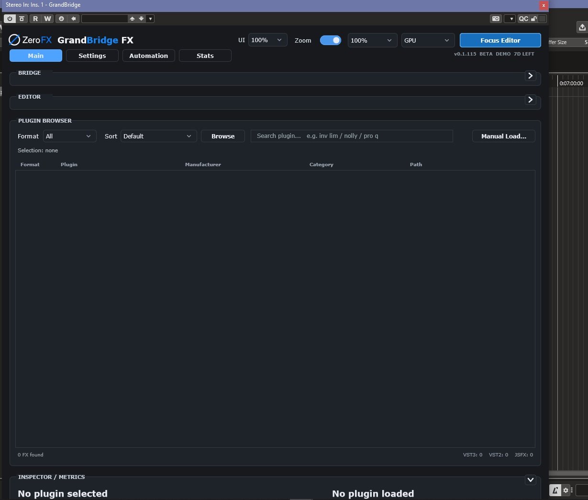Screen dimensions: 588x500
Task: Click the 'VST3: 0' counter text
Action: tap(473, 455)
